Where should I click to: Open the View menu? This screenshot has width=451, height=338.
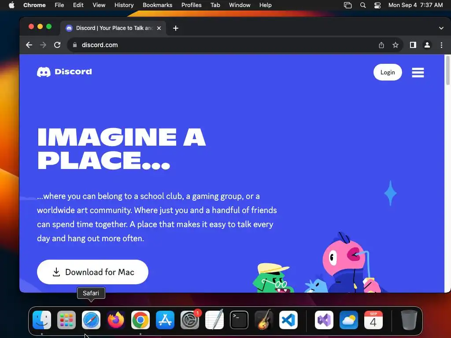click(x=99, y=5)
